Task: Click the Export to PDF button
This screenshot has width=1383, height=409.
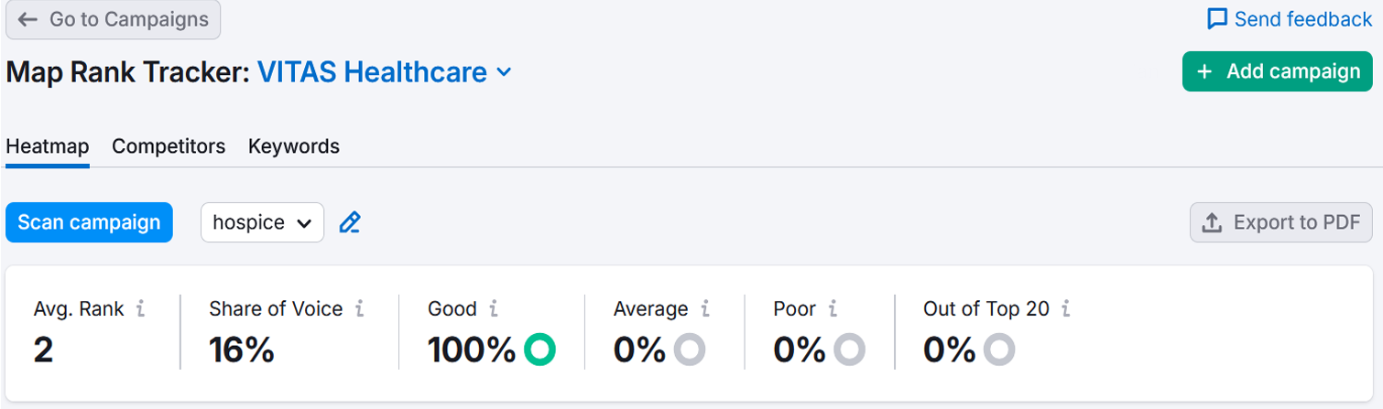Action: click(x=1281, y=222)
